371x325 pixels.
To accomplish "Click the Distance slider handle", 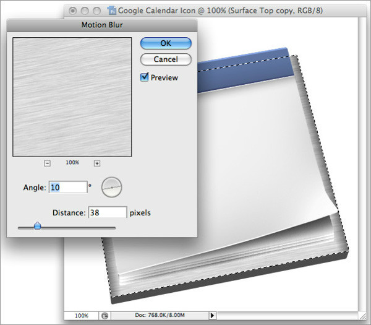I will (x=37, y=227).
